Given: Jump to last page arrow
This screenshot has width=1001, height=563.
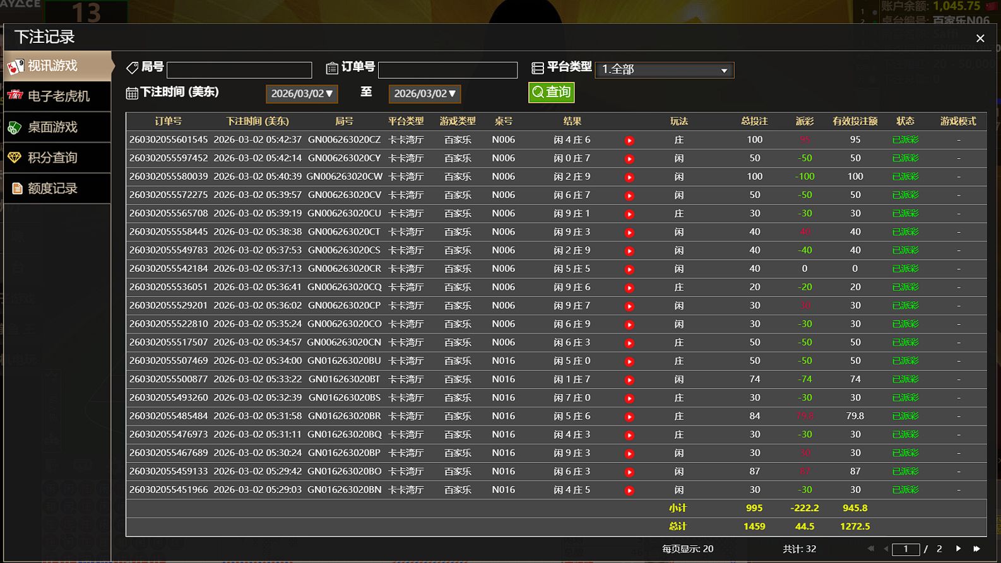Looking at the screenshot, I should click(976, 548).
